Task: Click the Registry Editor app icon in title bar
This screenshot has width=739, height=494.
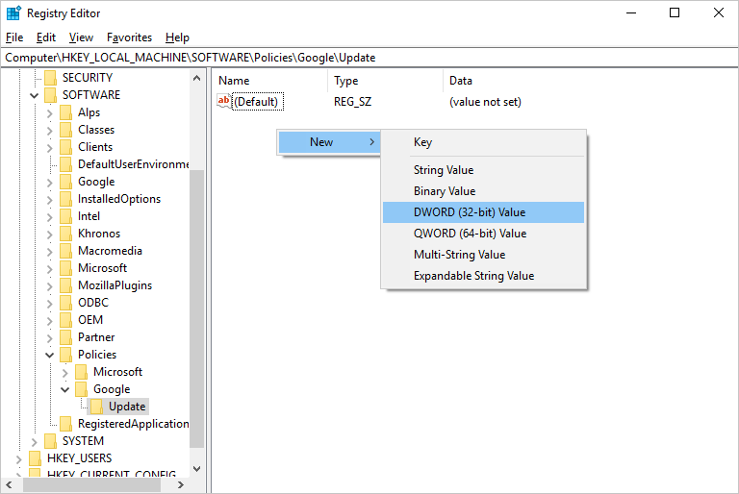Action: point(13,13)
